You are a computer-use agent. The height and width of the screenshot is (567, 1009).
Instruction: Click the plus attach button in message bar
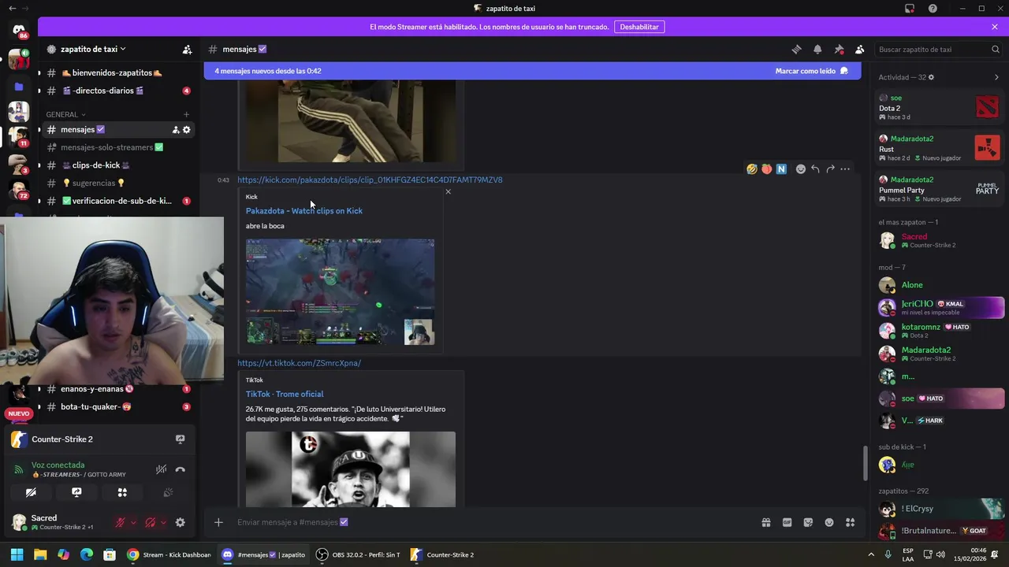(218, 522)
